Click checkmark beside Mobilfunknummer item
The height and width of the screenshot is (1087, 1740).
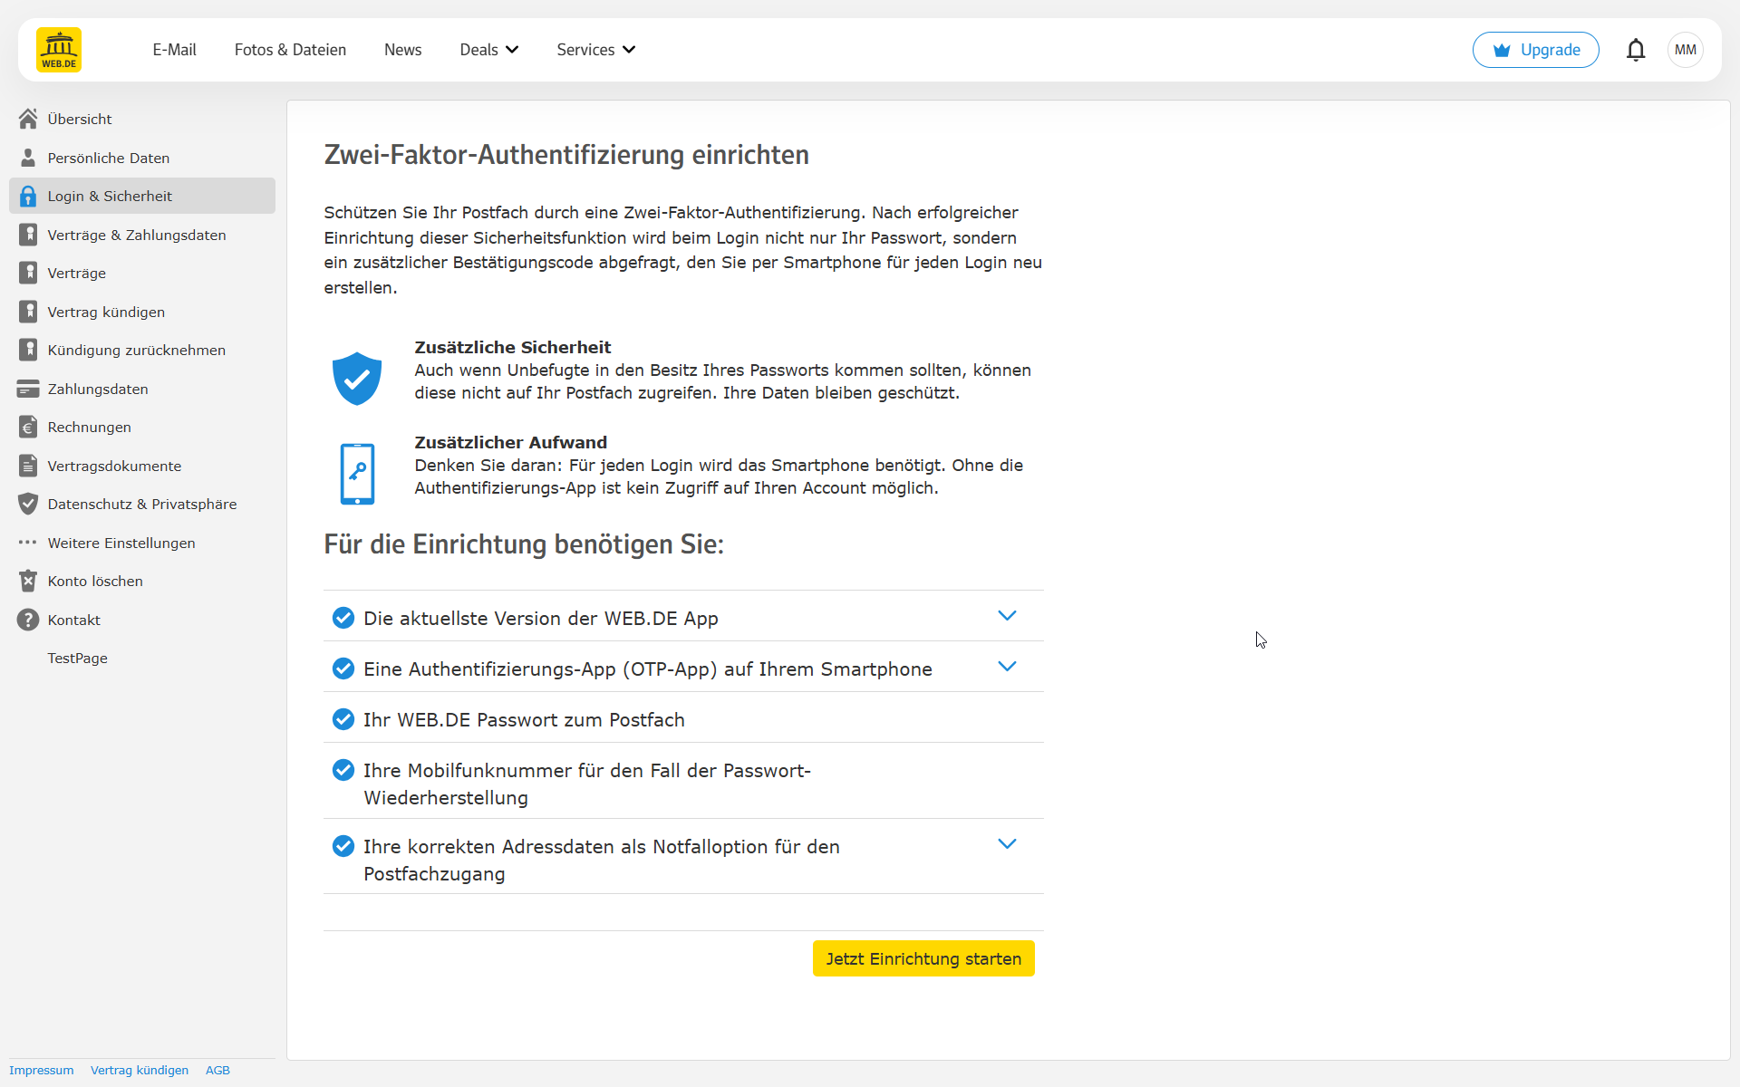tap(343, 770)
